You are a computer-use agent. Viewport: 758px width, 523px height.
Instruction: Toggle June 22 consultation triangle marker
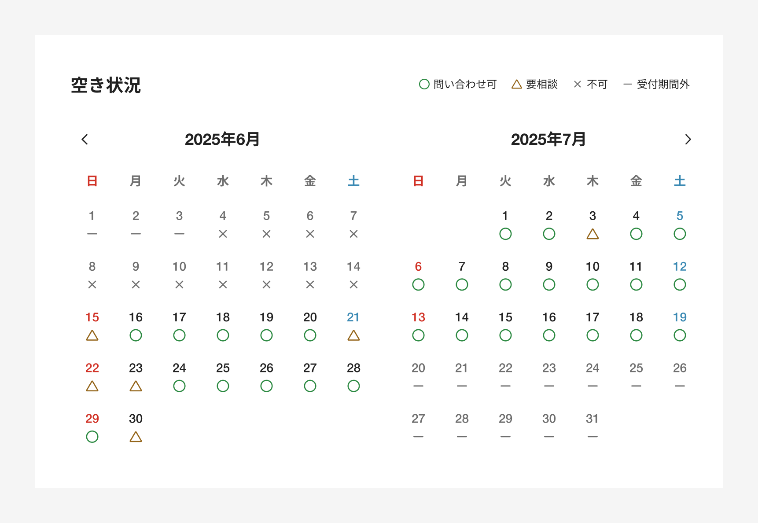[x=92, y=386]
